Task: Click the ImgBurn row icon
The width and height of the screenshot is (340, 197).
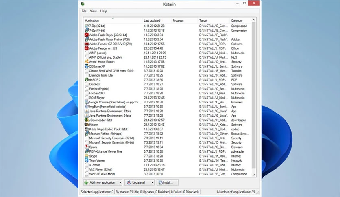Action: 87,107
